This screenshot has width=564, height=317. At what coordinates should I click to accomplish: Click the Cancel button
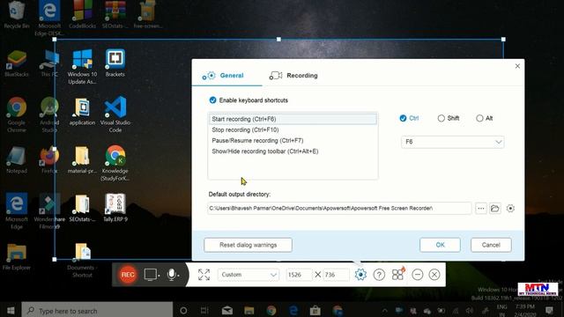tap(491, 245)
